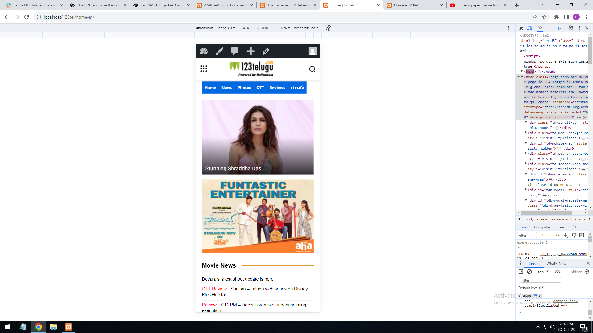The width and height of the screenshot is (593, 333).
Task: Clear the console
Action: 529,272
